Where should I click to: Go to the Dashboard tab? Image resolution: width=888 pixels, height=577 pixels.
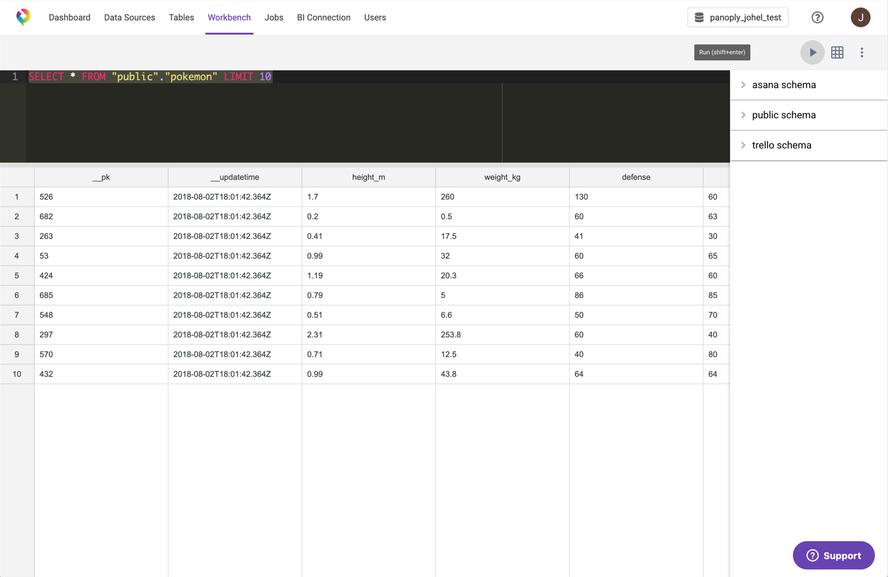click(x=70, y=17)
